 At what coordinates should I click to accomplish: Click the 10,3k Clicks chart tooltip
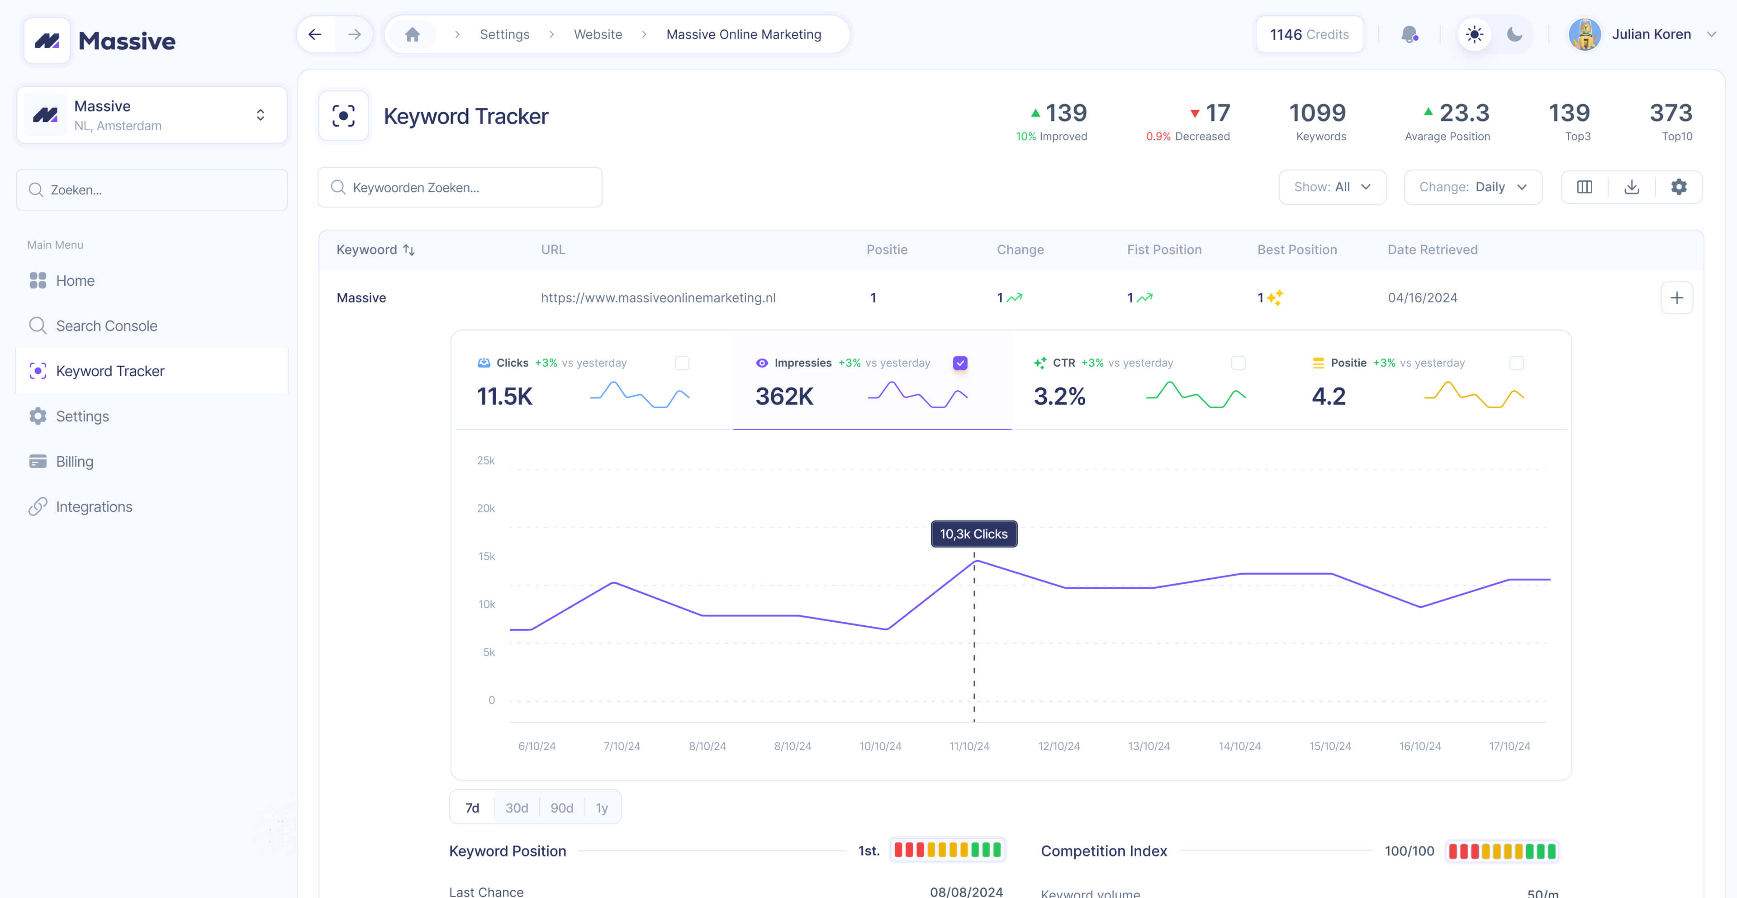pyautogui.click(x=974, y=534)
